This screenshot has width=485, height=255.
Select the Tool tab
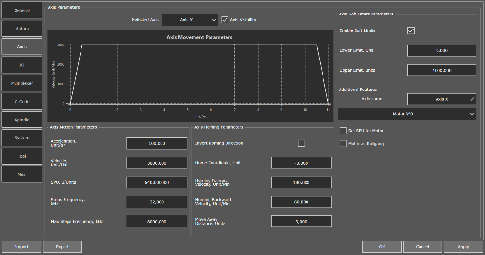pyautogui.click(x=22, y=156)
